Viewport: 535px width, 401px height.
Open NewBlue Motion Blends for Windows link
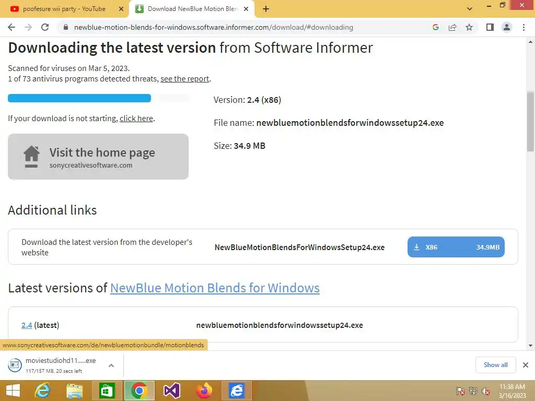point(215,288)
